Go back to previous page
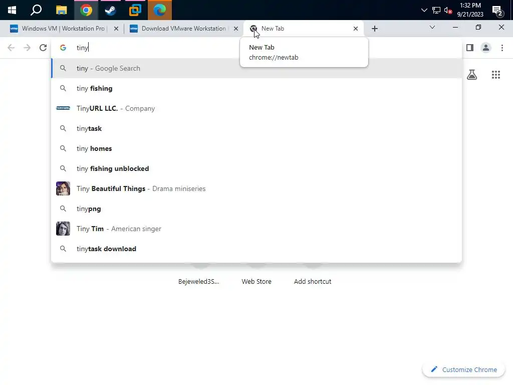The height and width of the screenshot is (385, 513). click(x=11, y=48)
